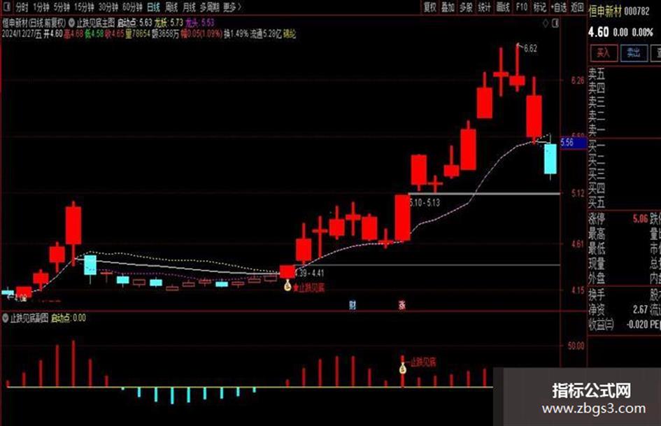This screenshot has height=426, width=661.
Task: Click the round icon before 止跌见底主图
Action: click(71, 22)
